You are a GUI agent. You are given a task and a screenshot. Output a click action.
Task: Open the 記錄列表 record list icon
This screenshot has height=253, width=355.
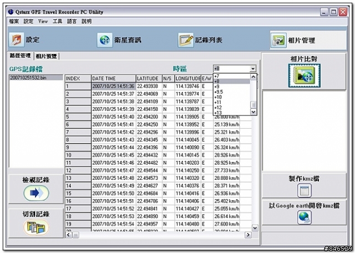[186, 40]
